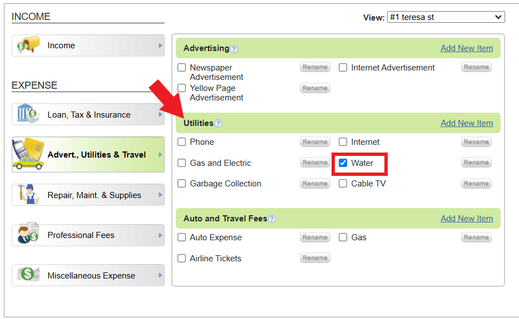Image resolution: width=519 pixels, height=319 pixels.
Task: Select the Advert., Utilities & Travel tab
Action: [x=88, y=155]
